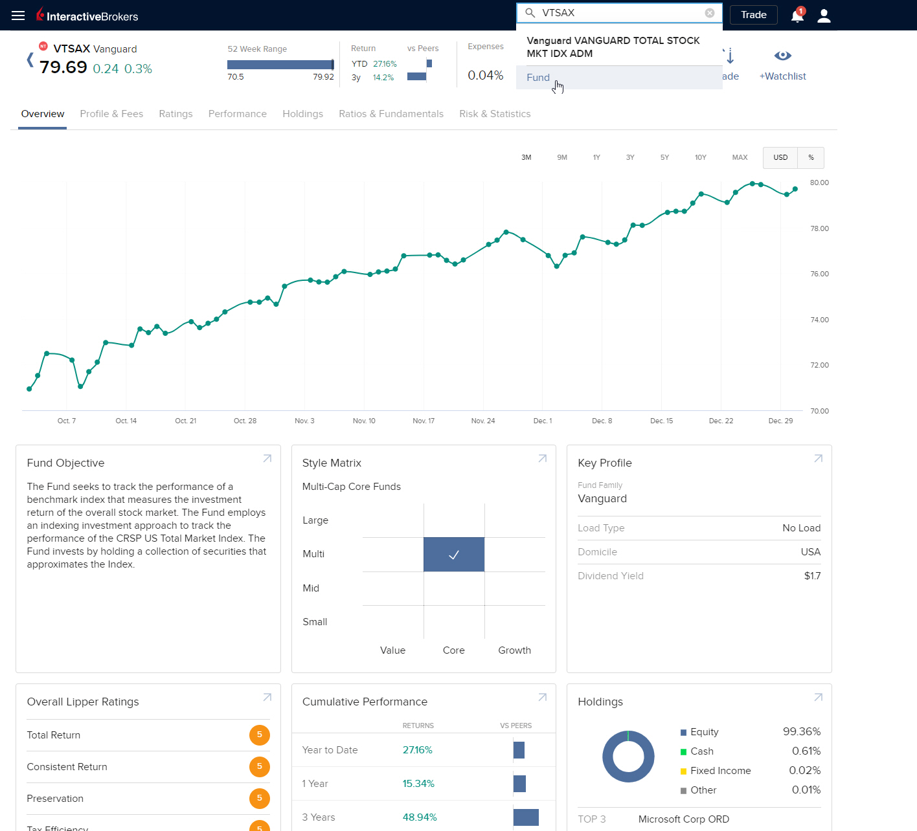Clear the VTSAX search text

tap(710, 13)
